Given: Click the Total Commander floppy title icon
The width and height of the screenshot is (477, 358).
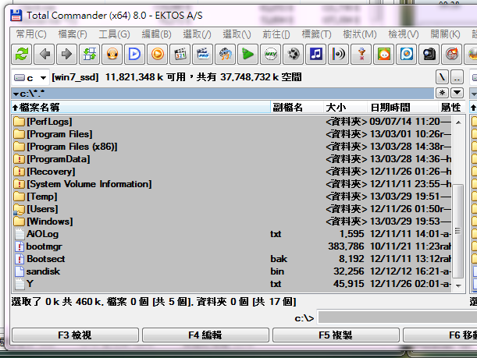Looking at the screenshot, I should coord(16,15).
